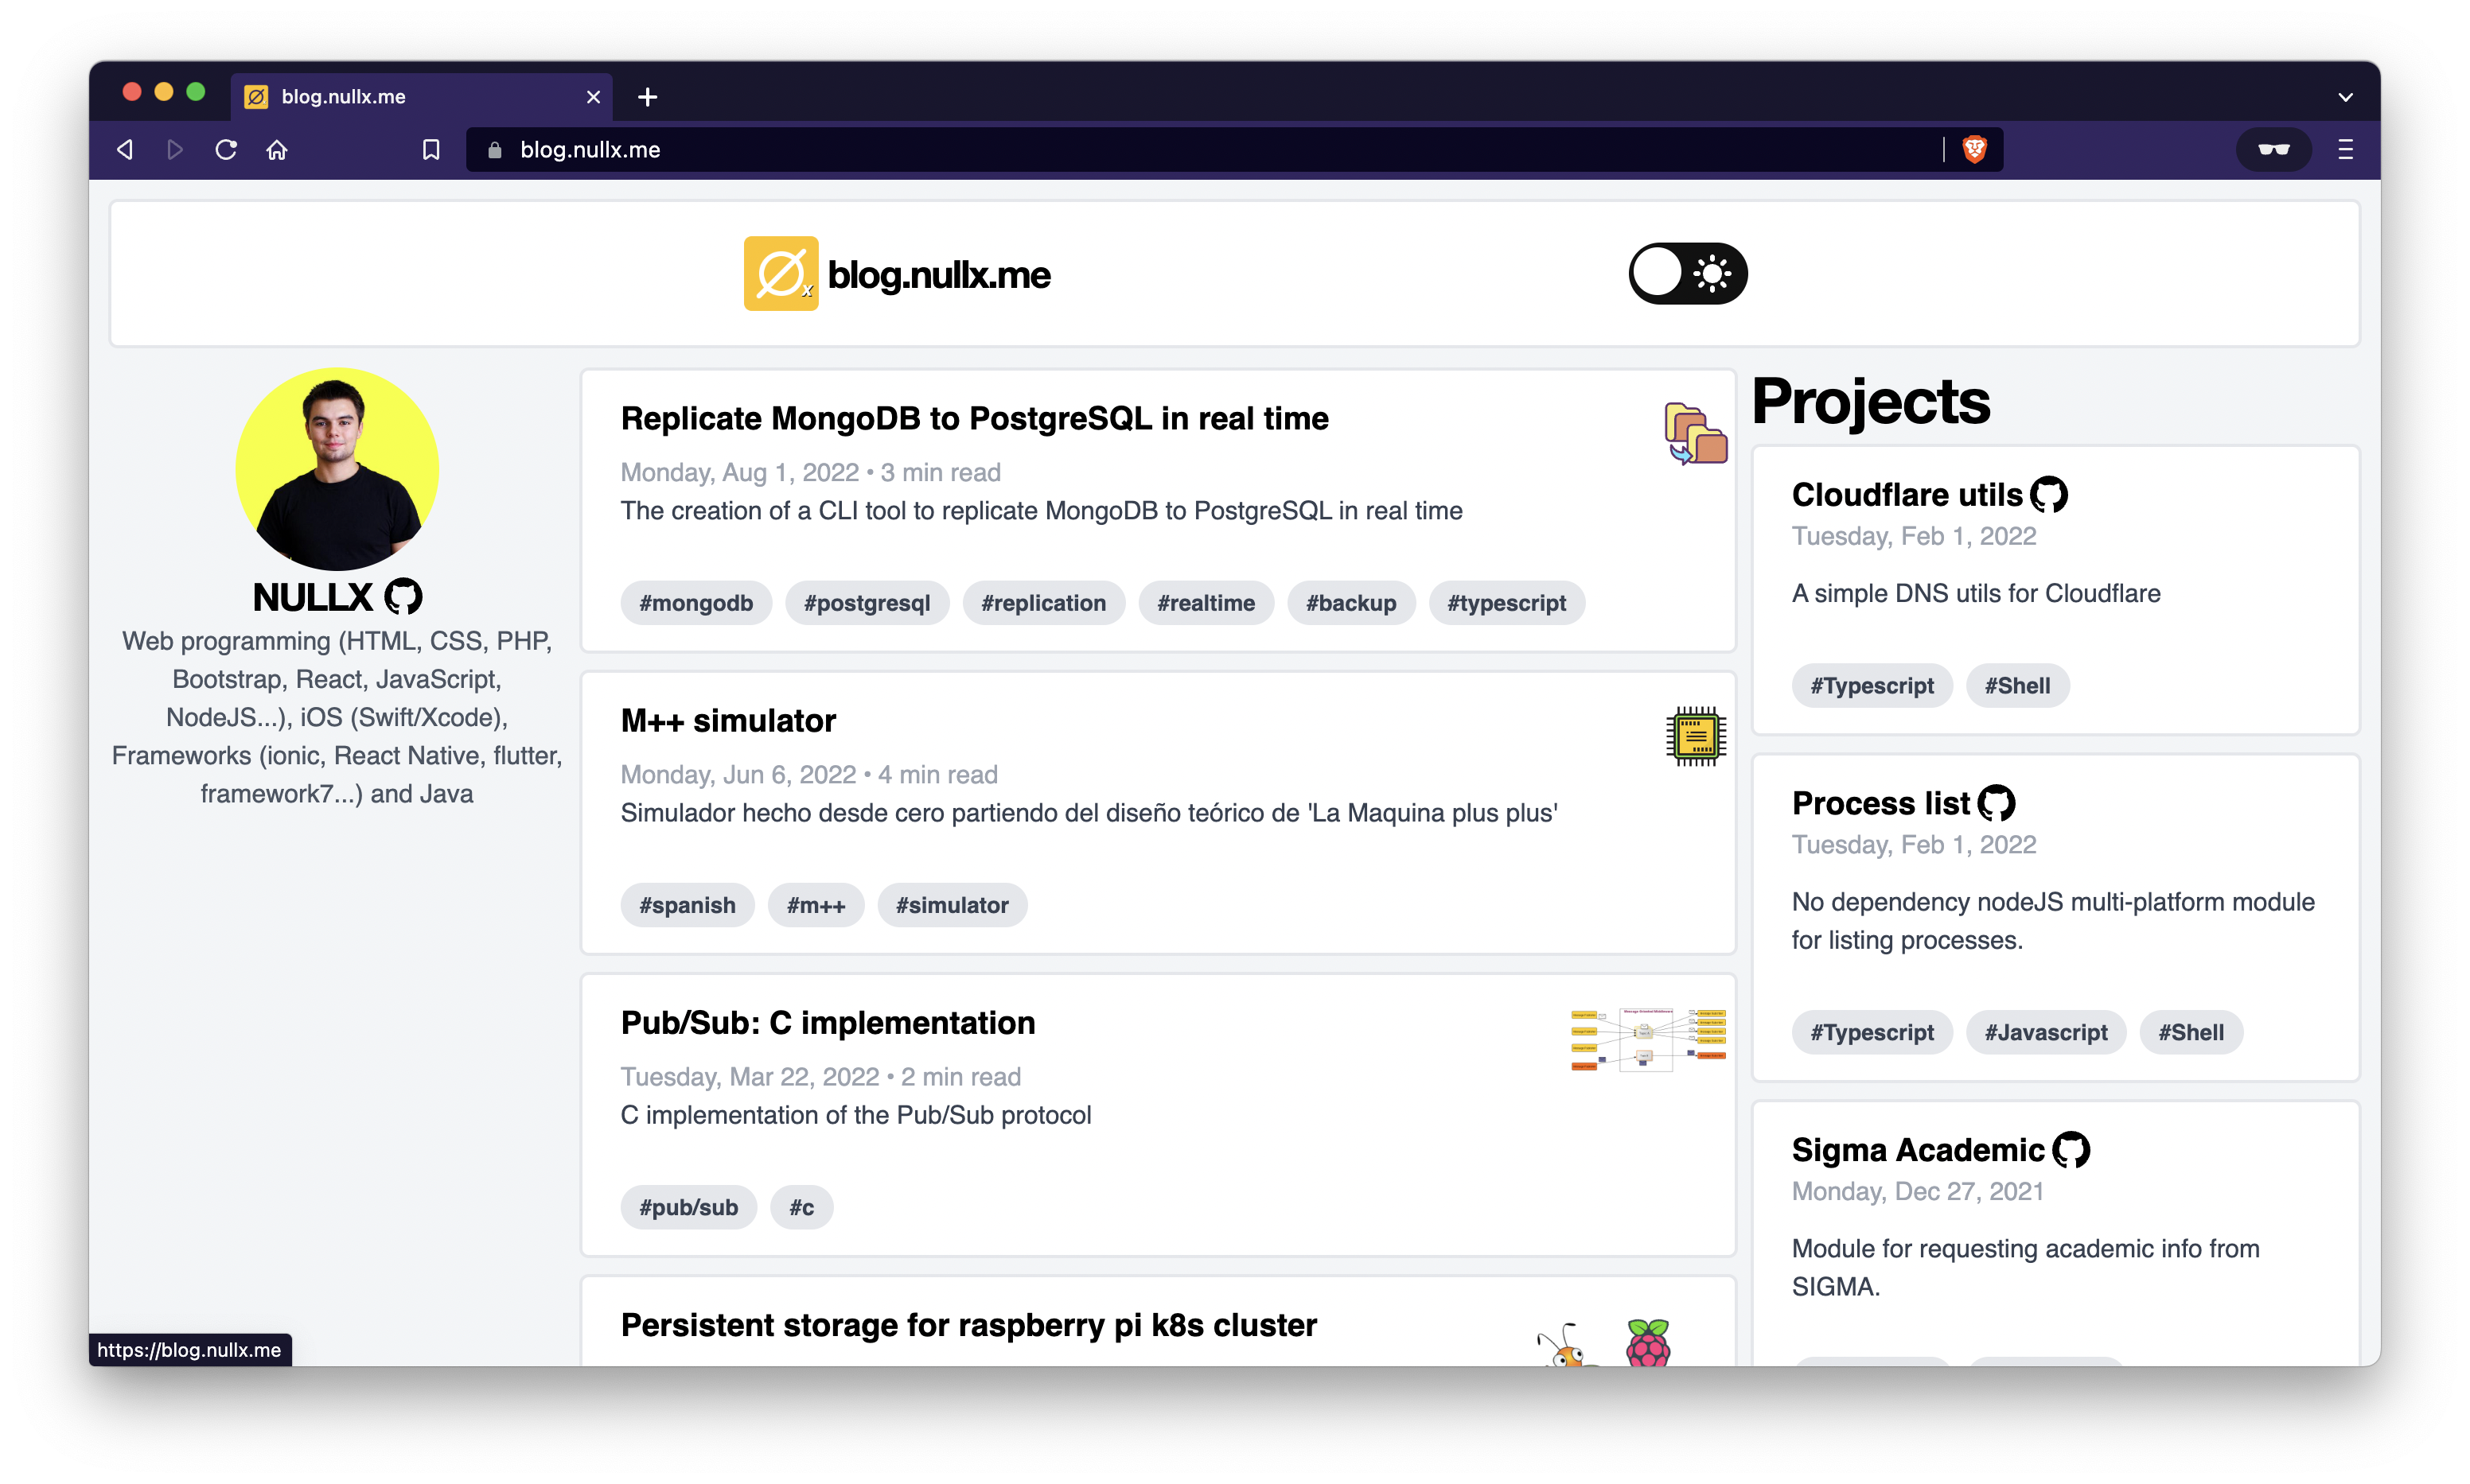
Task: Click the blog.nullx.me yellow logo
Action: pos(781,274)
